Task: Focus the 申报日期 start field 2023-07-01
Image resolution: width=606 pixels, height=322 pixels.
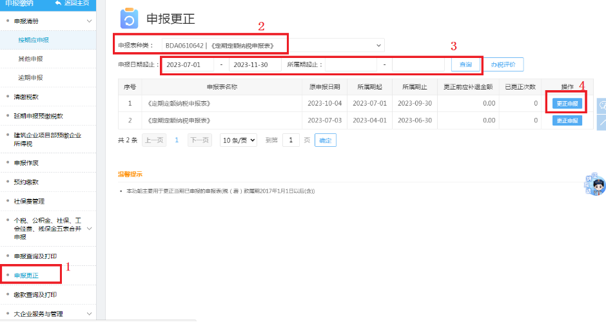Action: coord(188,64)
